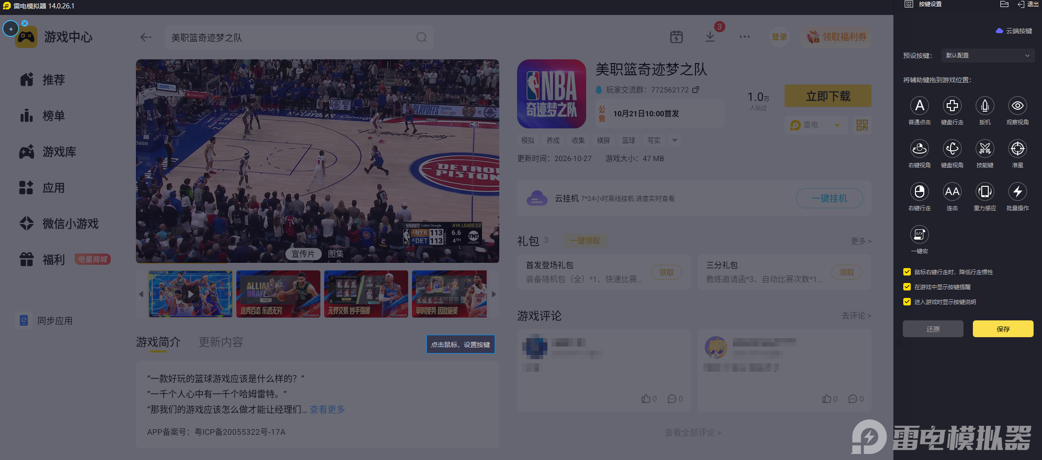
Task: Select the 连击 AA combo icon
Action: tap(952, 191)
